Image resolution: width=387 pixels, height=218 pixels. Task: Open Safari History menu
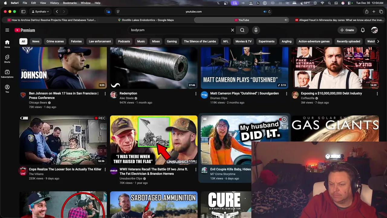click(54, 3)
